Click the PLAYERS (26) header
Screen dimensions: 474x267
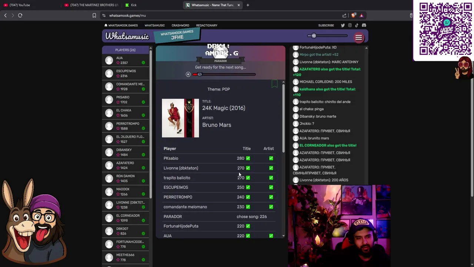pyautogui.click(x=125, y=50)
